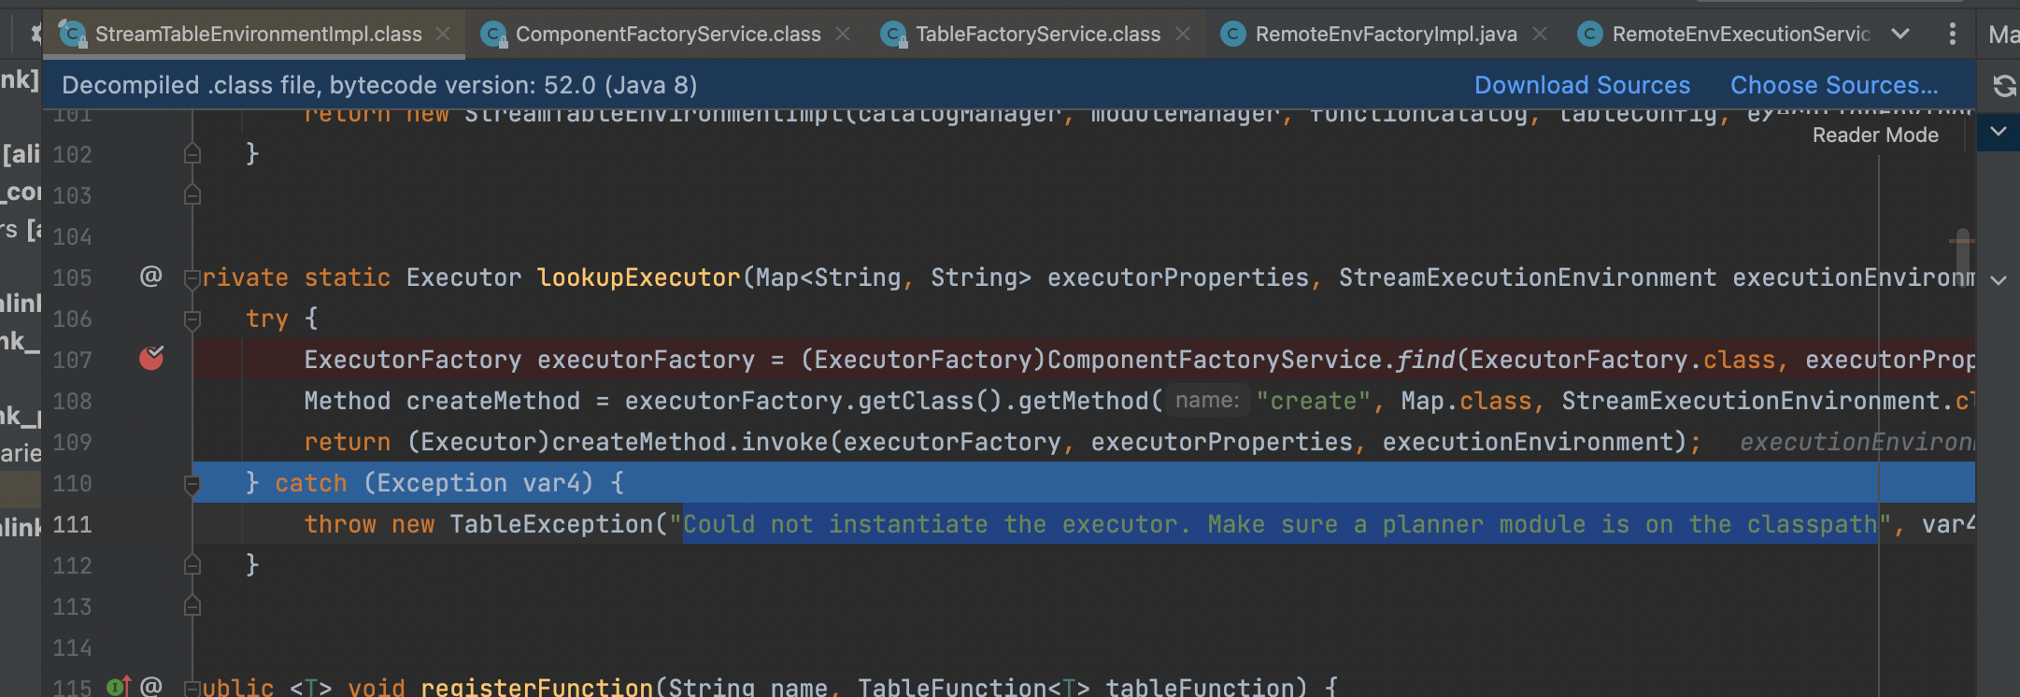Click createMethod.invoke on line 109

(690, 442)
